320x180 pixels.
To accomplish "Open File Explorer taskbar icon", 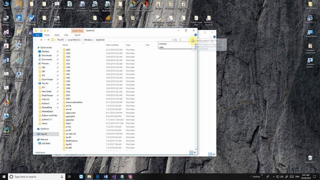I will point(89,176).
